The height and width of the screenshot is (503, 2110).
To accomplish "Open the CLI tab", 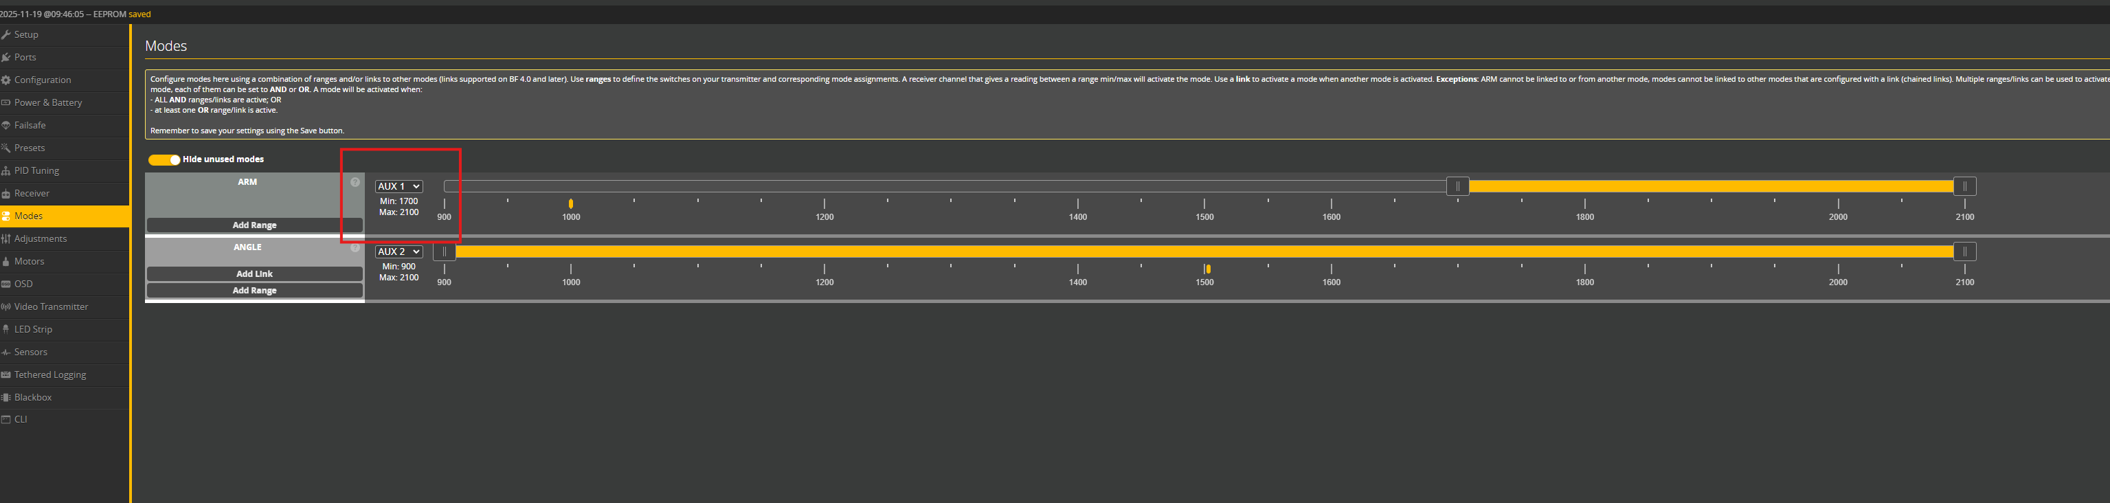I will point(21,419).
